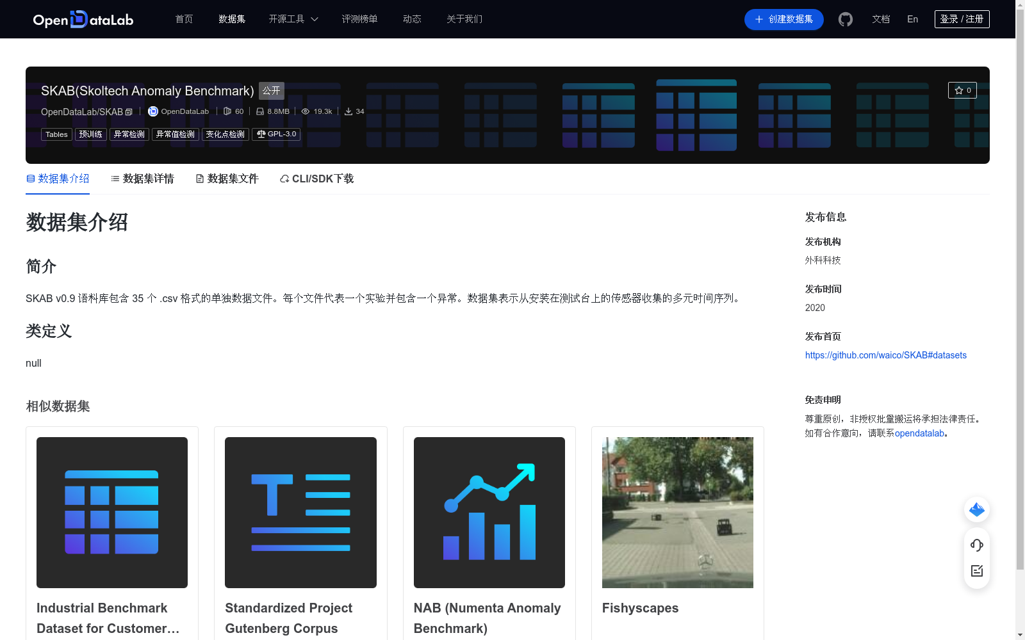Click the 公开 badge
The height and width of the screenshot is (640, 1025).
coord(272,91)
